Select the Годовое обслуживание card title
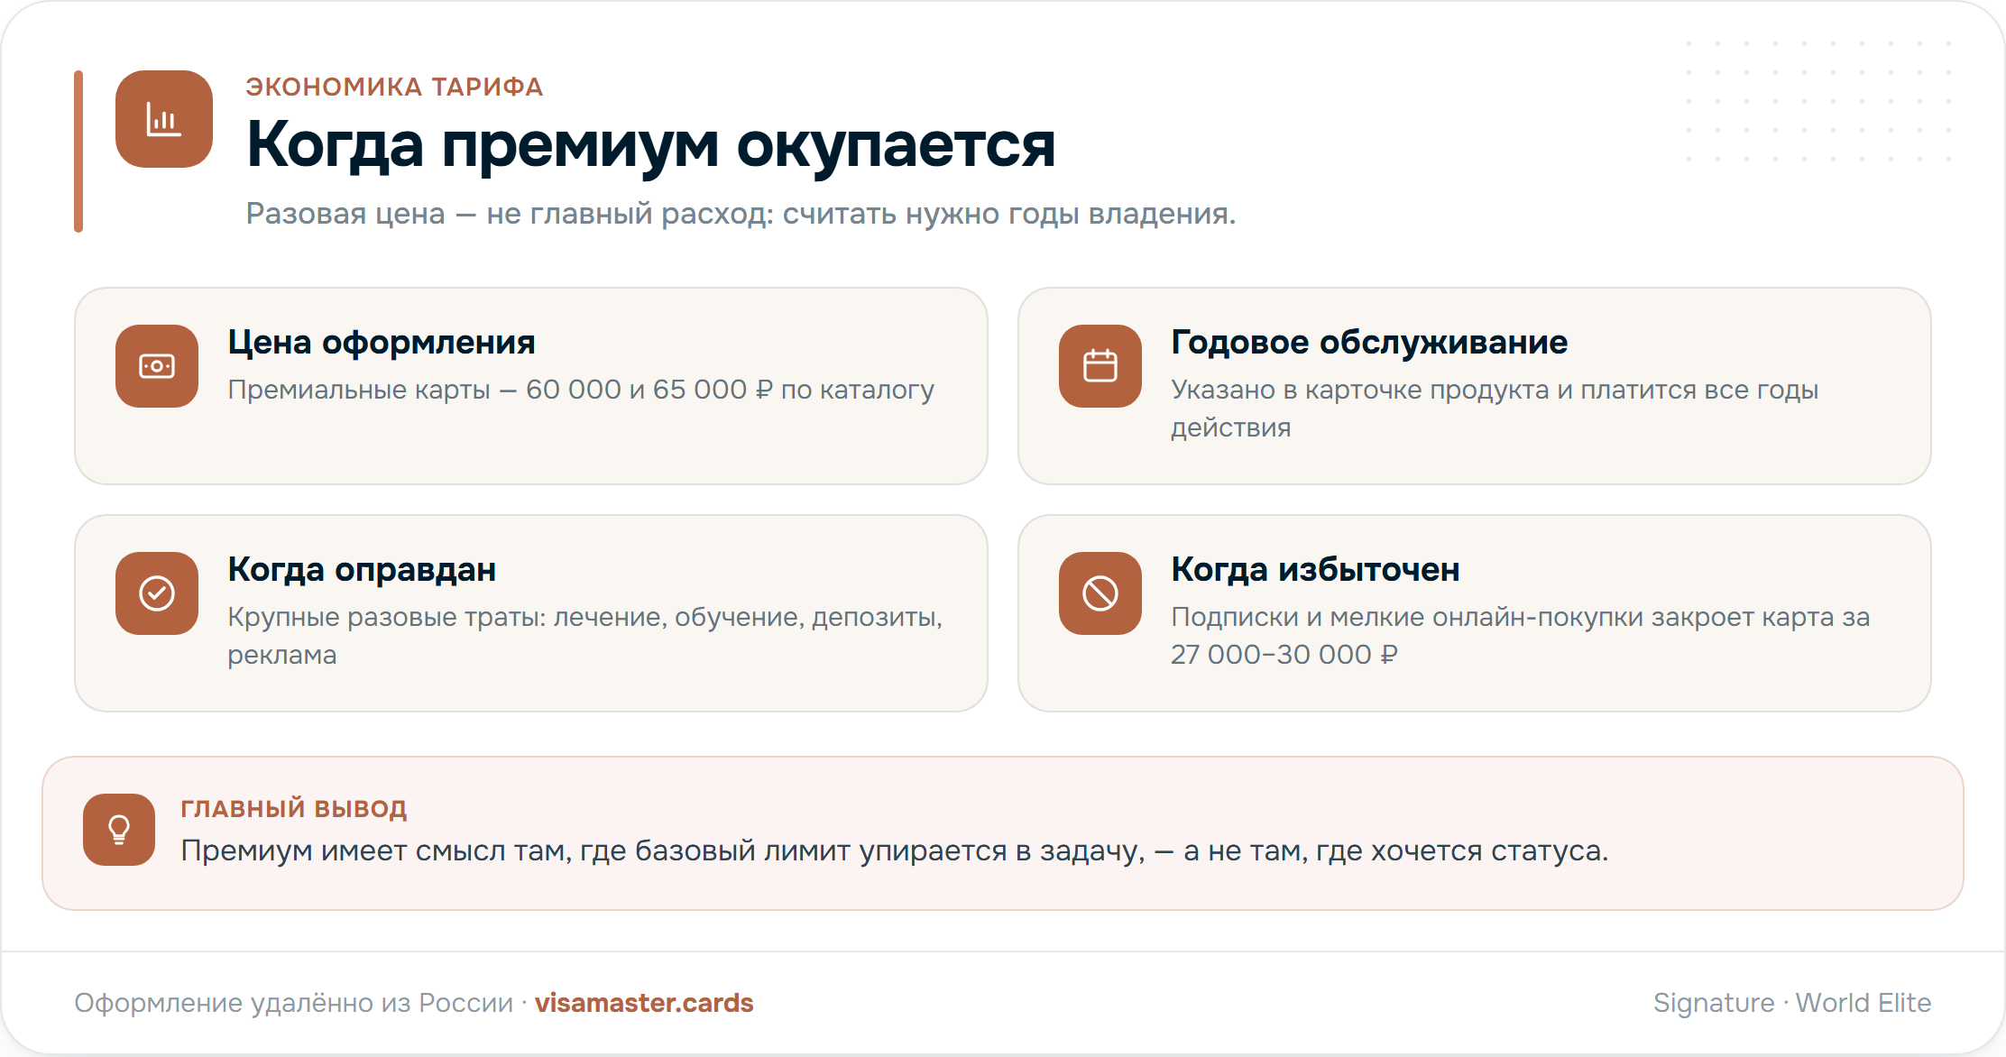Viewport: 2006px width, 1057px height. click(x=1369, y=343)
